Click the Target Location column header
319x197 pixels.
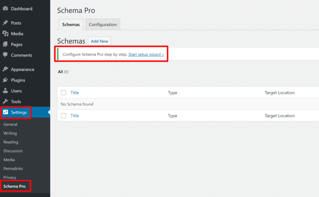point(280,93)
